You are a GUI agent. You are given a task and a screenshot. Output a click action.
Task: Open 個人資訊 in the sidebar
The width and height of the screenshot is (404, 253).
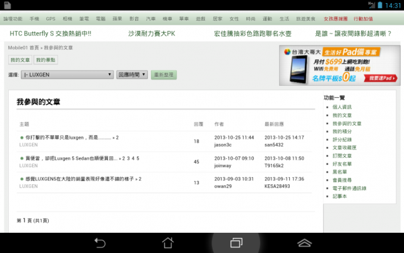click(x=342, y=107)
